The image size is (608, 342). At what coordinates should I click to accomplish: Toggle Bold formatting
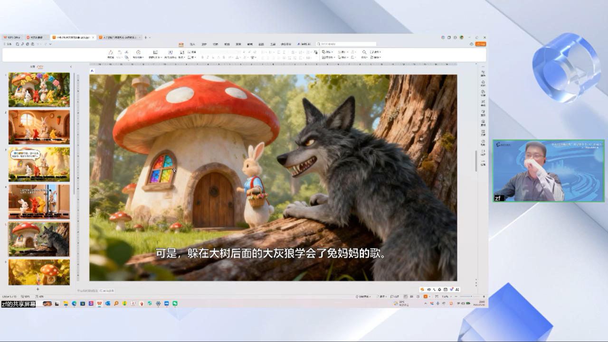(202, 57)
